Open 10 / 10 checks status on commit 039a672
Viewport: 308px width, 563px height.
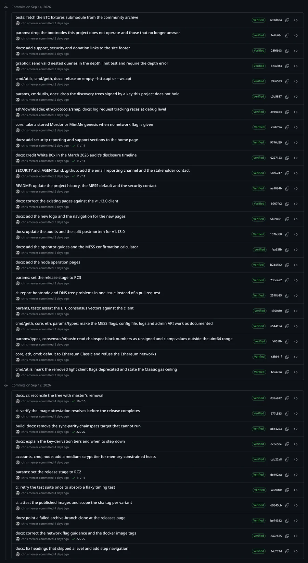79,401
